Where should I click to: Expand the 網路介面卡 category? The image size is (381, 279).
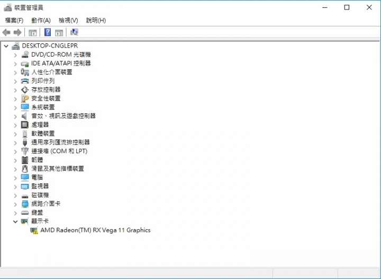pyautogui.click(x=15, y=204)
